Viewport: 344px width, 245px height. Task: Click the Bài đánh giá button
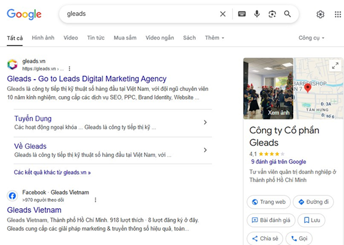coord(271,220)
